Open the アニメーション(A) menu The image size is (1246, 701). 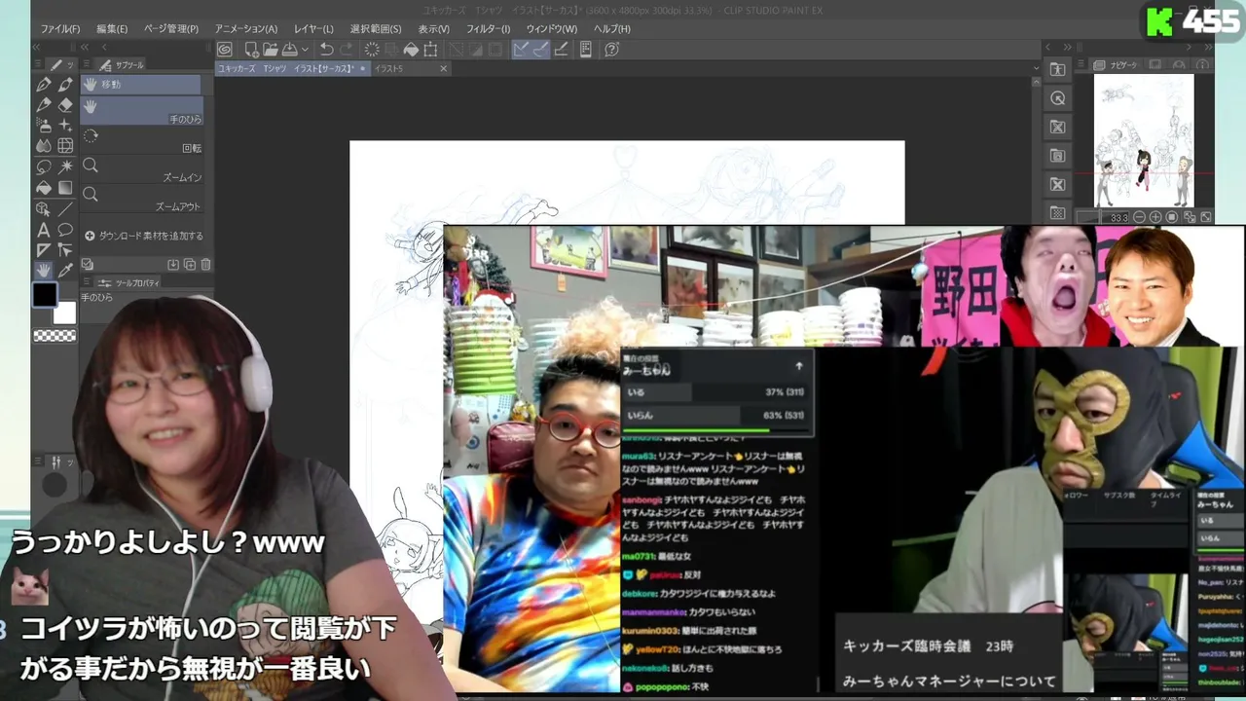pyautogui.click(x=246, y=29)
